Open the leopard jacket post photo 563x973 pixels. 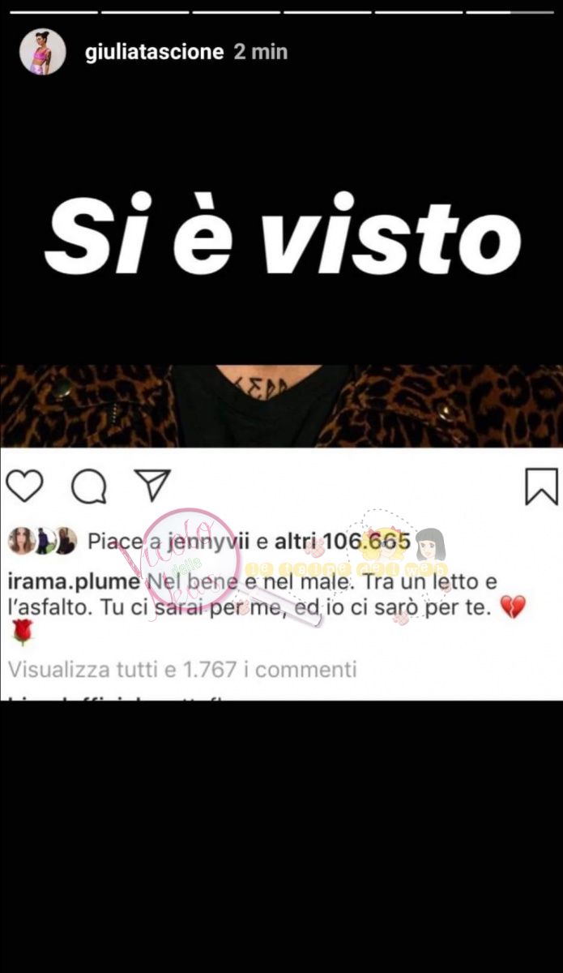tap(281, 406)
